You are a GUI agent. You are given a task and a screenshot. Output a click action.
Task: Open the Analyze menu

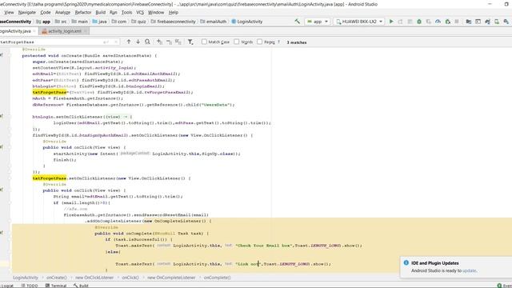pyautogui.click(x=62, y=13)
